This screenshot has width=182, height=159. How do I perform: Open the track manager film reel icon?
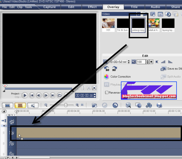tap(149, 105)
